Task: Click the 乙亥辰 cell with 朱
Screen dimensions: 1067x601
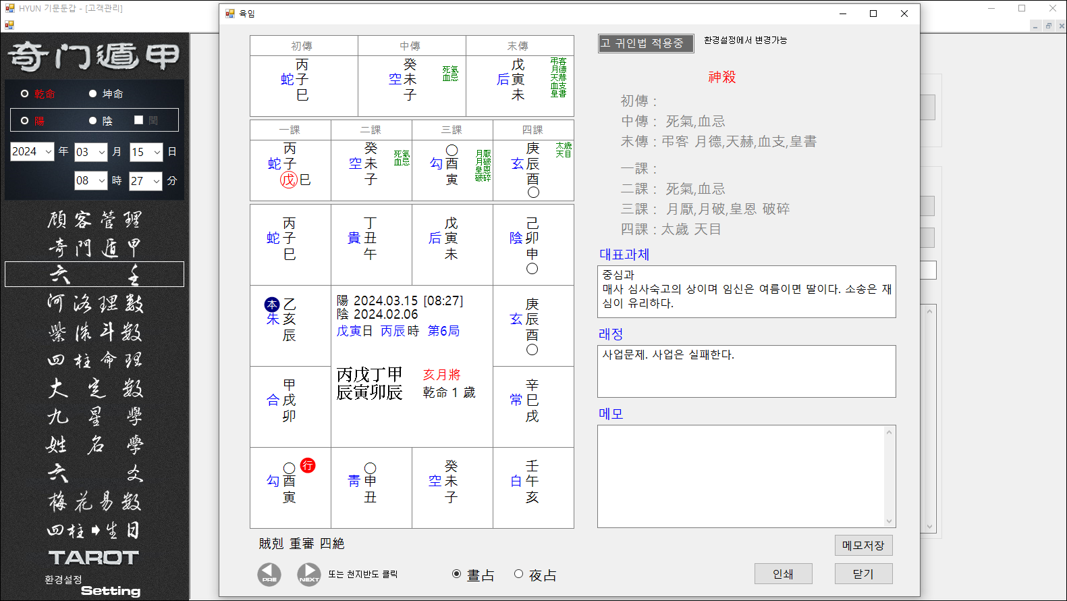Action: 290,325
